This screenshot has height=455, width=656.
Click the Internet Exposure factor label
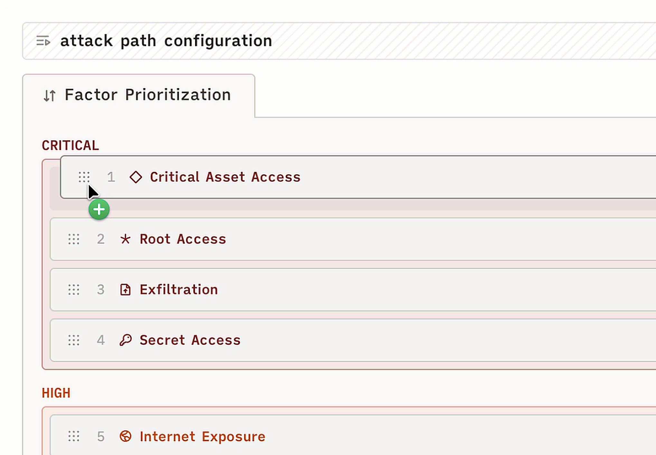coord(202,437)
